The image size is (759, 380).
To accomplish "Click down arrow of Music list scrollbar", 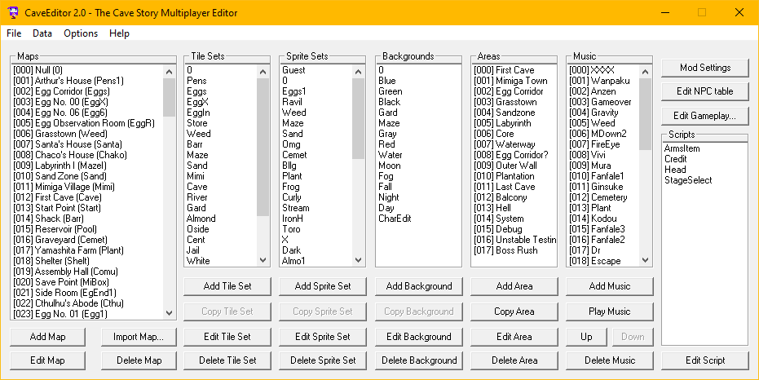I will (x=645, y=260).
